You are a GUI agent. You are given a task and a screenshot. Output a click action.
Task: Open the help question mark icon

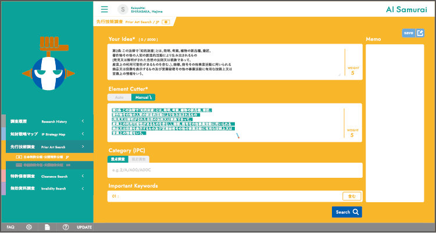click(66, 227)
